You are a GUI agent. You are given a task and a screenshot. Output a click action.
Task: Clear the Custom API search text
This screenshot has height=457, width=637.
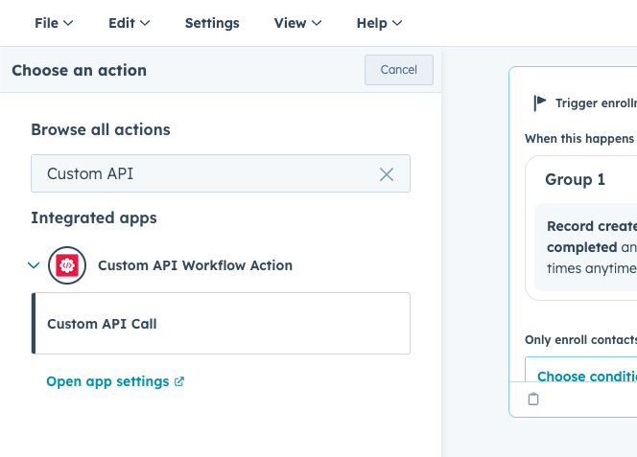point(387,174)
